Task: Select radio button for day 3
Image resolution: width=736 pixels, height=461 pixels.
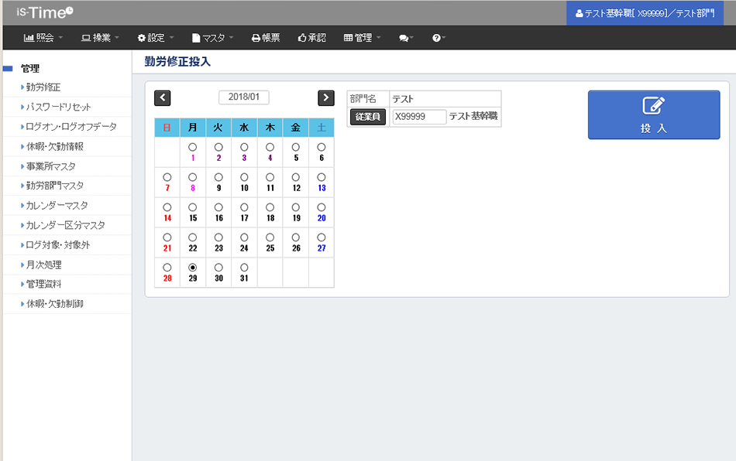Action: tap(244, 147)
